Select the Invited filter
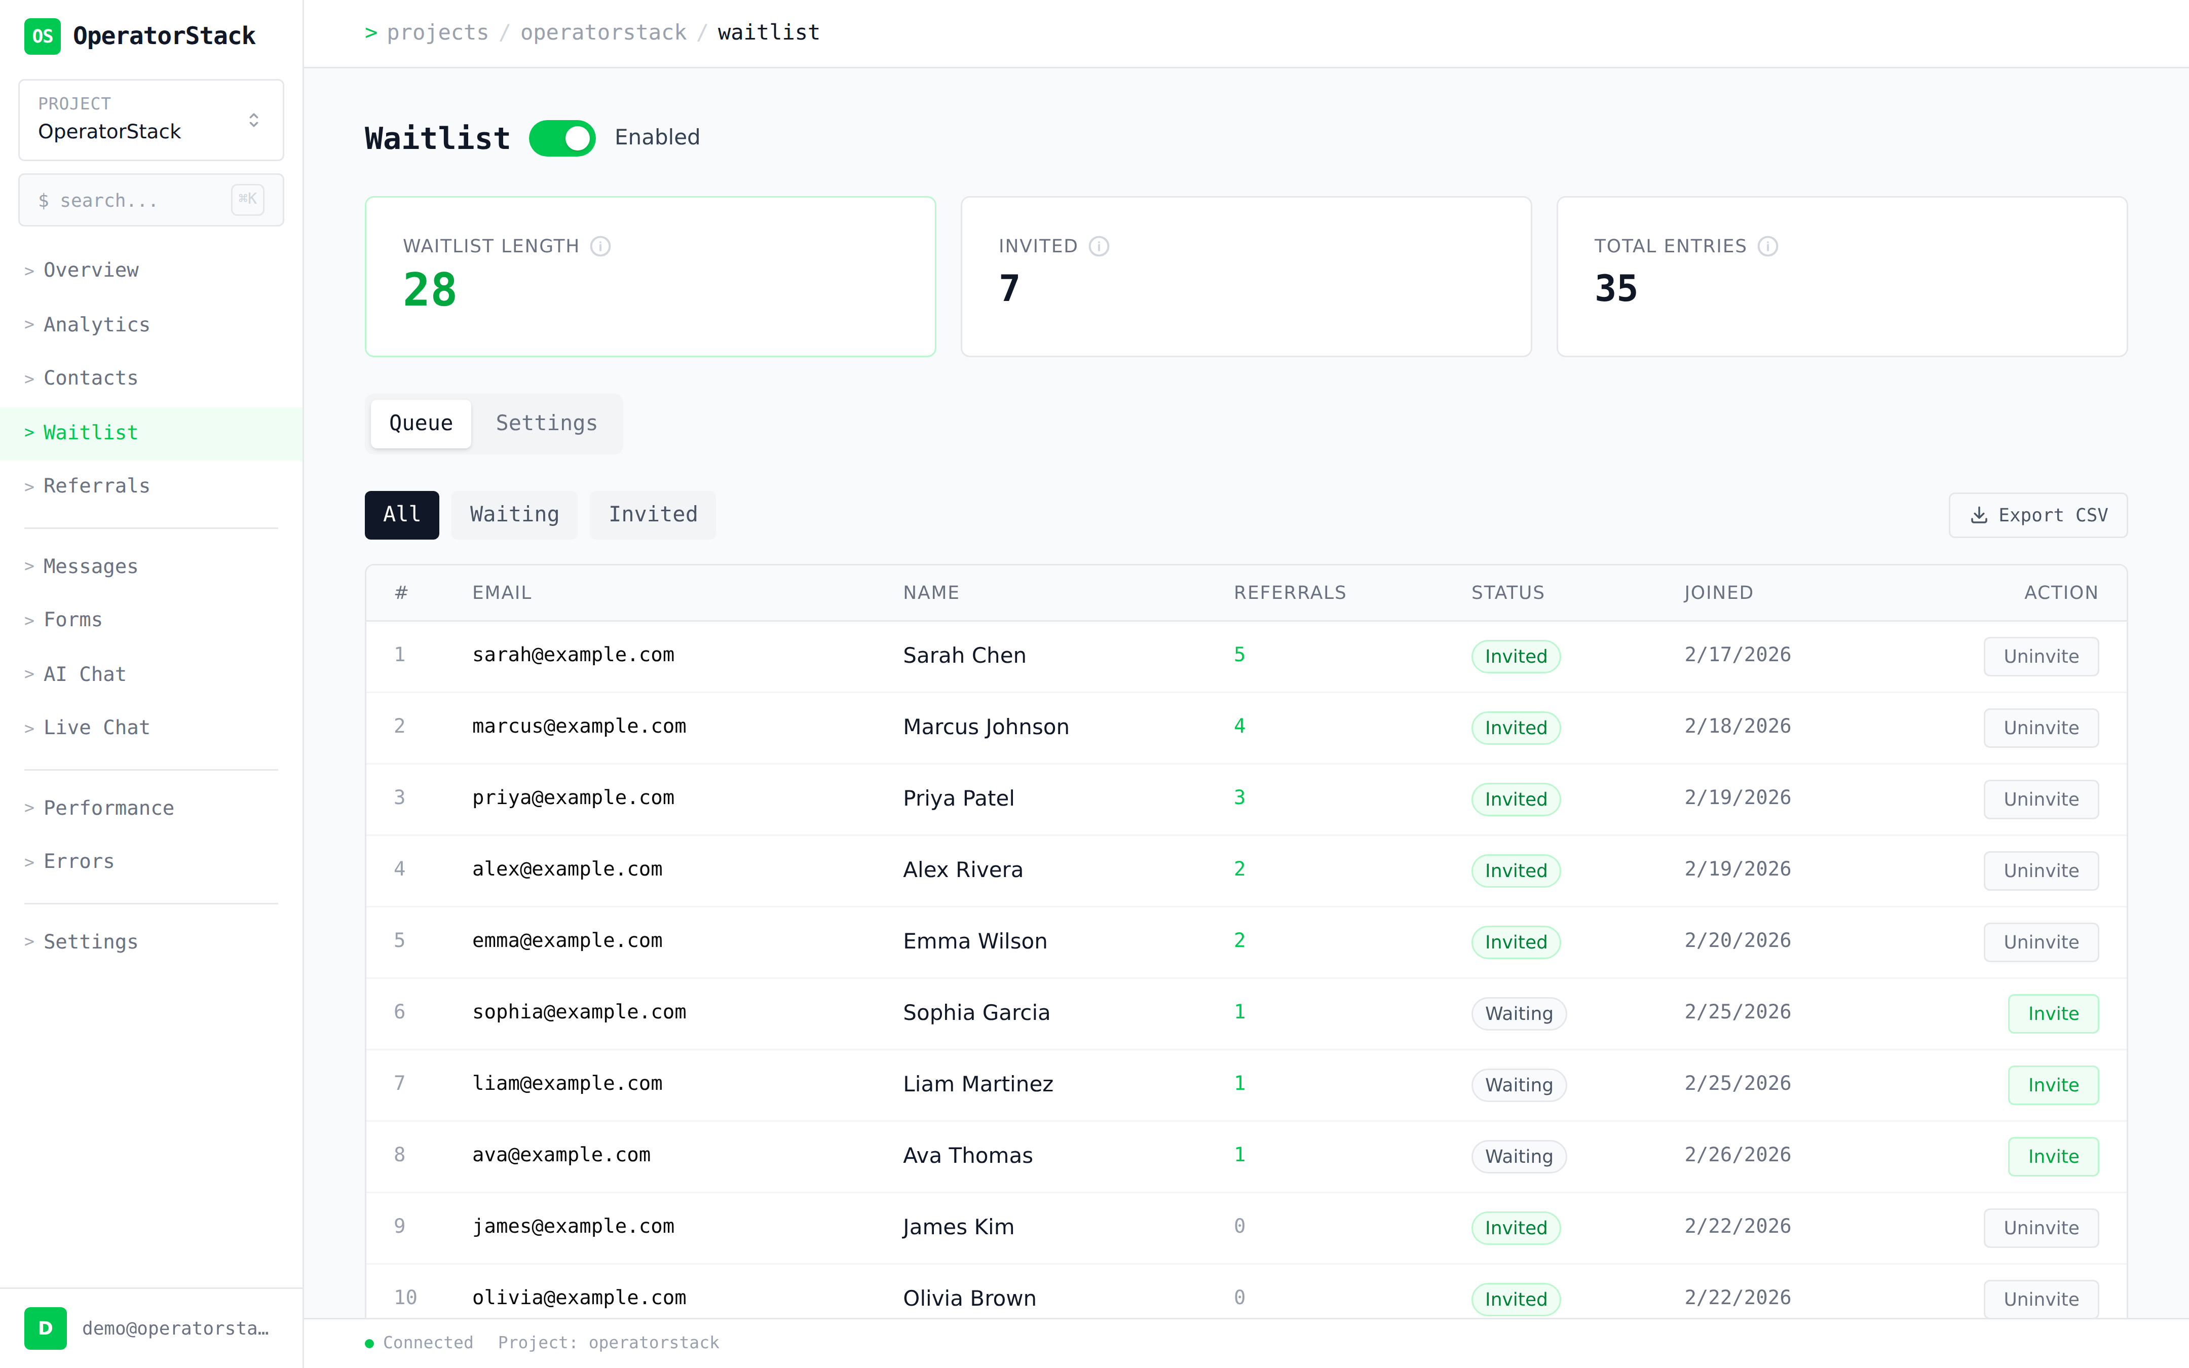This screenshot has height=1368, width=2189. point(652,514)
